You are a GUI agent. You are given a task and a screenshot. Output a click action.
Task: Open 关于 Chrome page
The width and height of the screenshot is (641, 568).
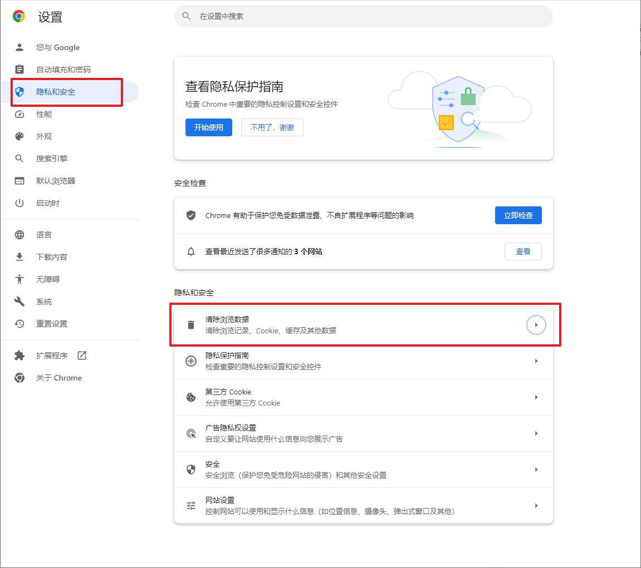70,378
